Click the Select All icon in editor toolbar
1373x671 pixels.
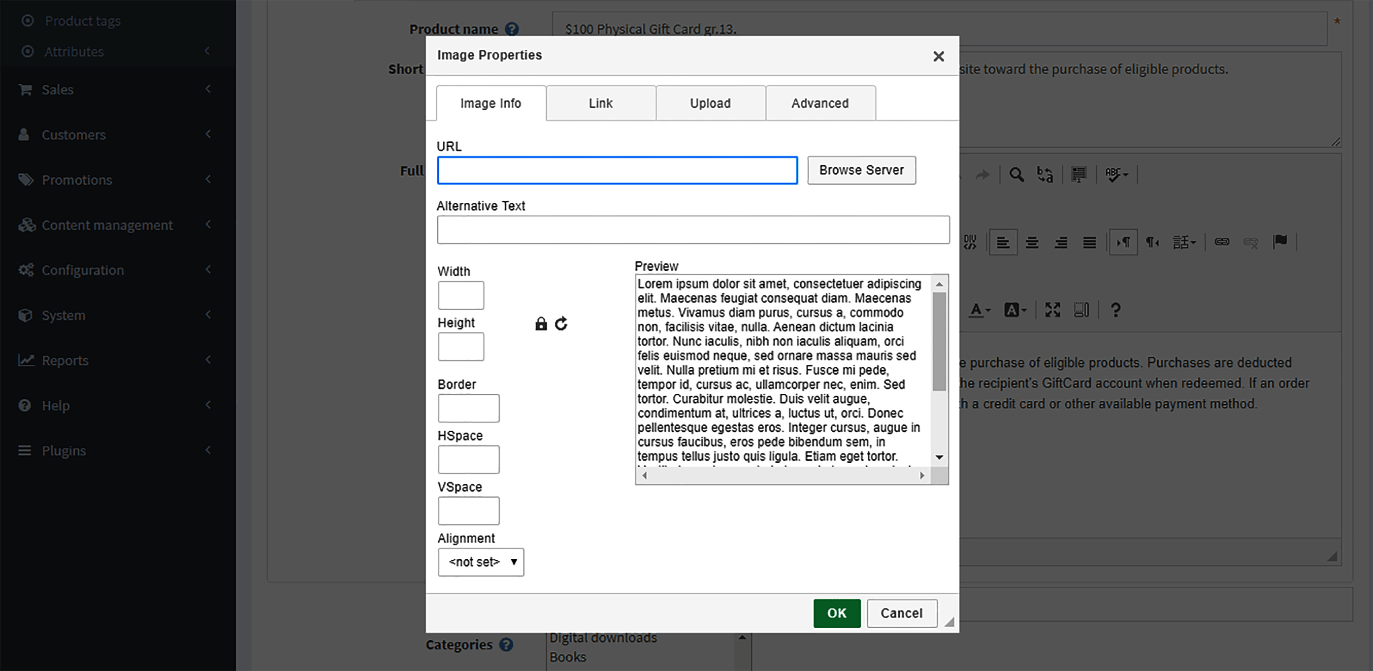coord(1079,174)
